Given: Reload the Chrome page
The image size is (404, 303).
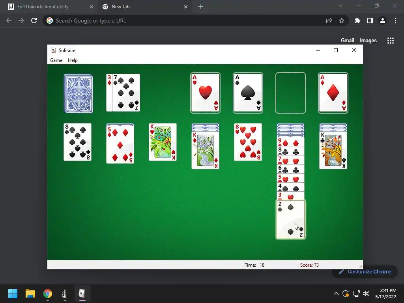Looking at the screenshot, I should click(x=34, y=21).
